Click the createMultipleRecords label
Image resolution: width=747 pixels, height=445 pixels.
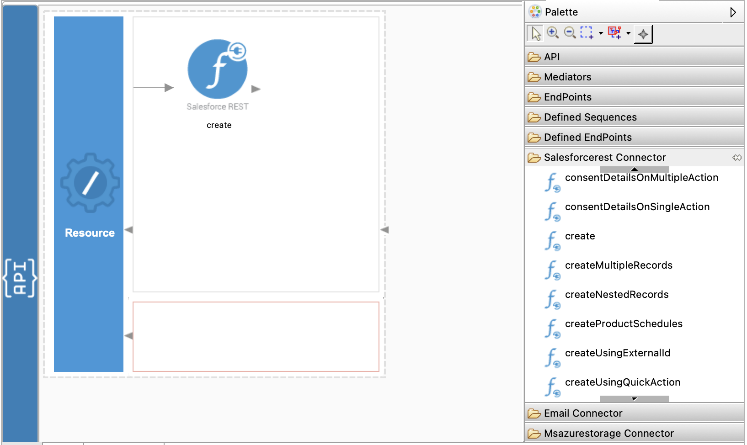click(619, 265)
